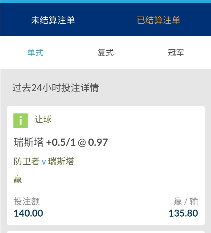Select the 单式 bet type tab
Viewport: 211px width, 233px height.
click(x=35, y=53)
